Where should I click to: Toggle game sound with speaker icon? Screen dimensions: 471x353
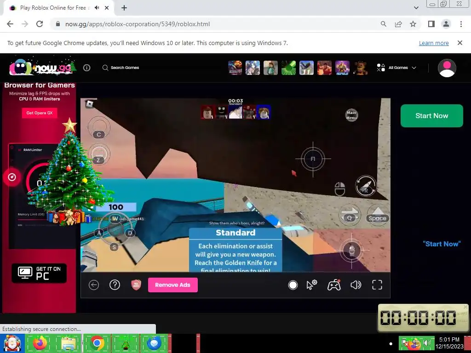[356, 285]
